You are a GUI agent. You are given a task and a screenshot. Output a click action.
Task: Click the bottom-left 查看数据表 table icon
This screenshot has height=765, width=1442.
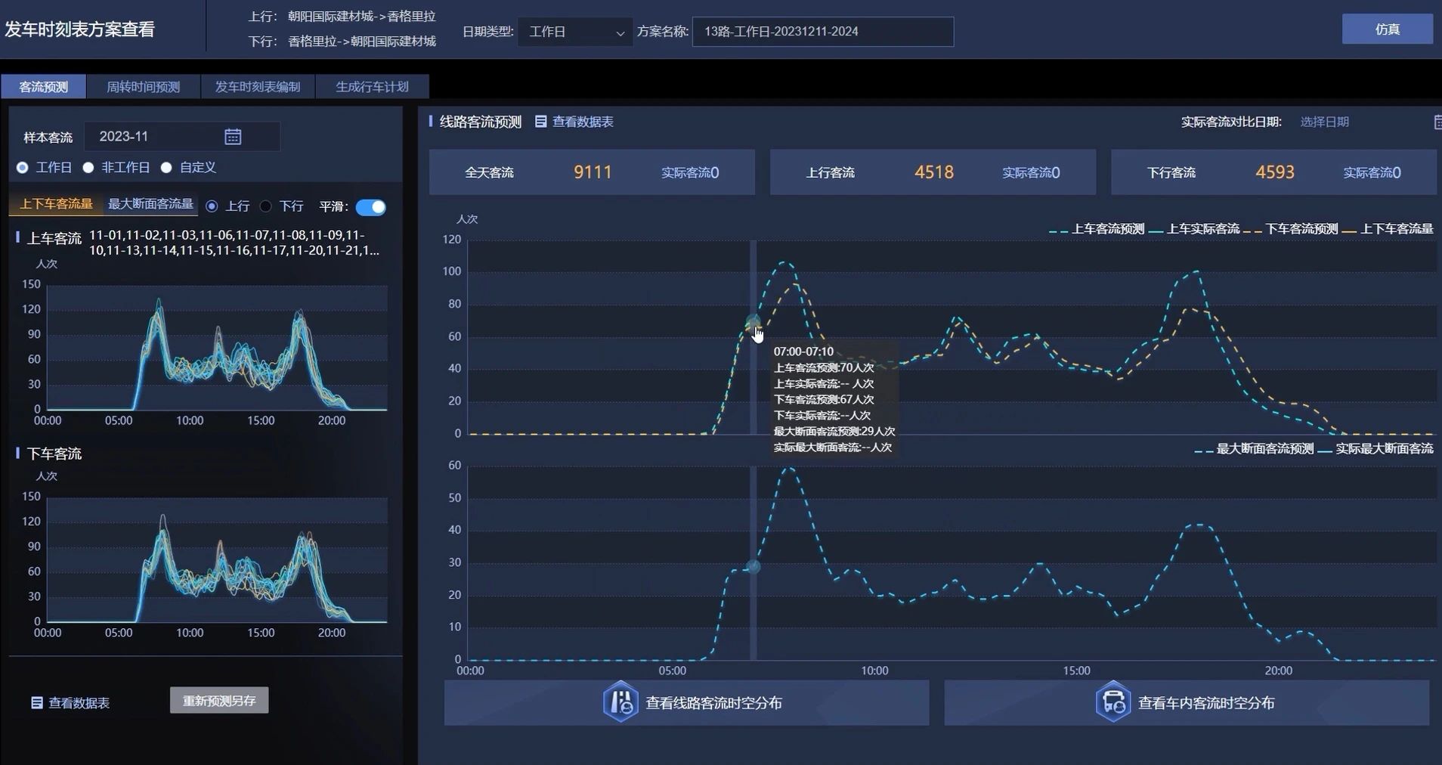36,703
